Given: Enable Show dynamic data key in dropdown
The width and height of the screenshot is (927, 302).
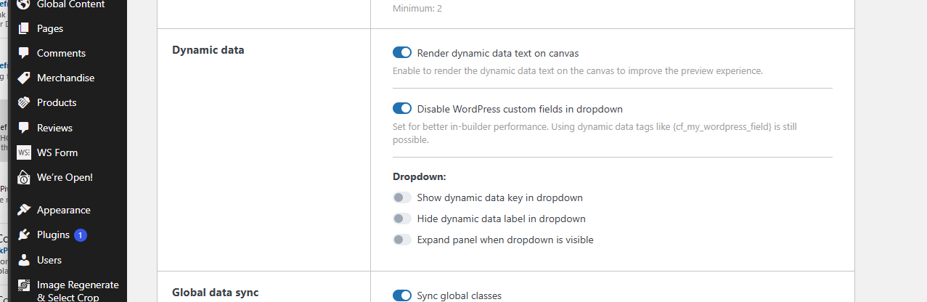Looking at the screenshot, I should [402, 197].
